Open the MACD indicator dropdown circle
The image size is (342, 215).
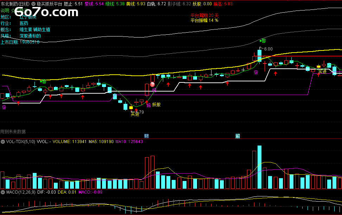[3, 192]
